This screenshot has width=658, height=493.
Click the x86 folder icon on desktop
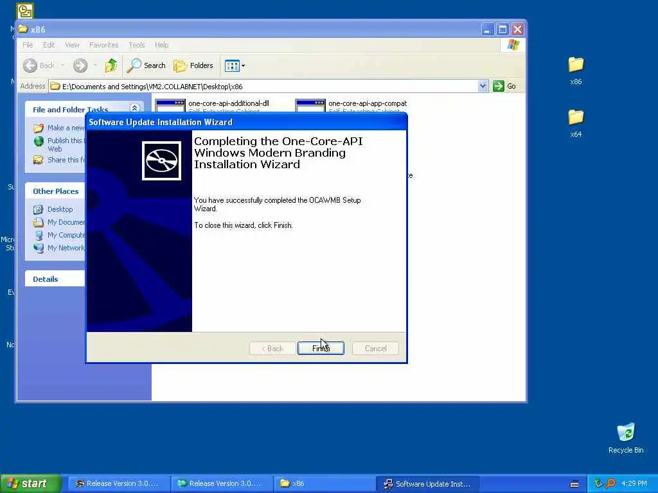tap(576, 65)
